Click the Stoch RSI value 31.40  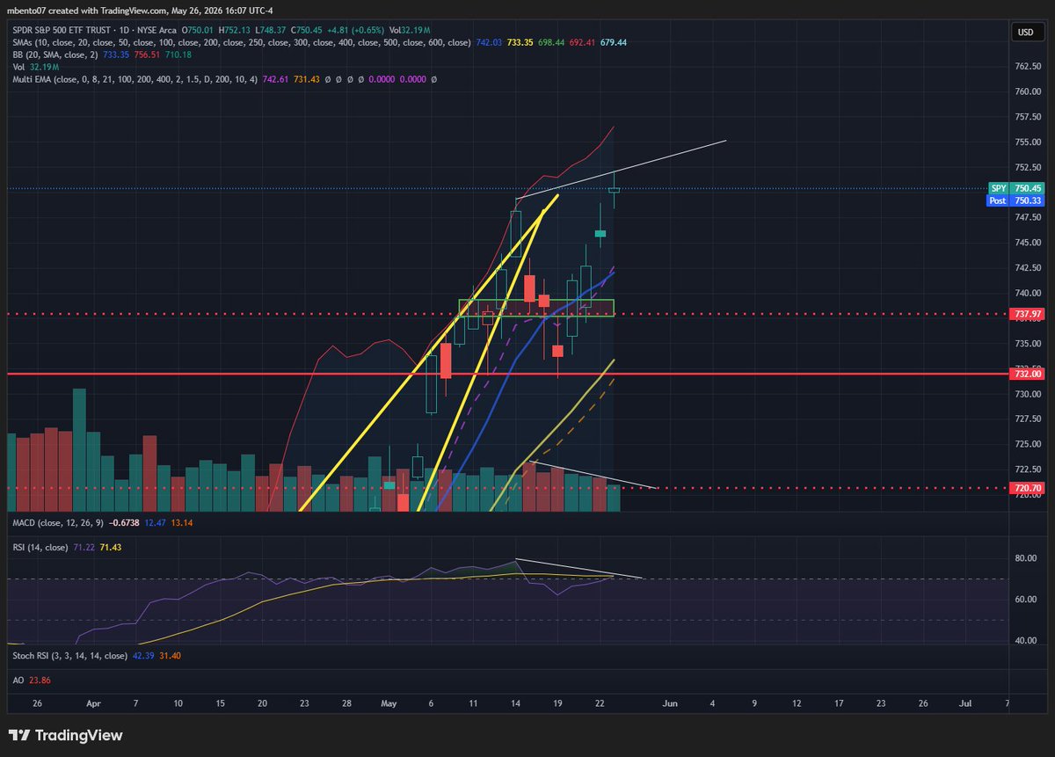click(x=169, y=655)
